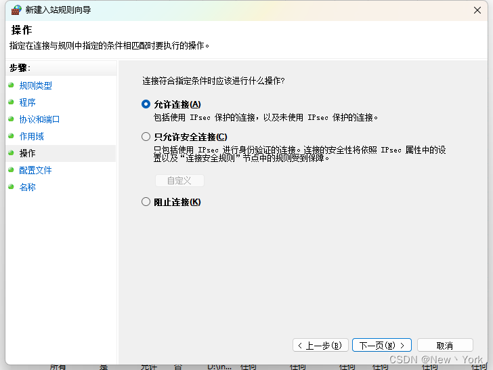Click the green bullet beside 程序
The image size is (493, 370).
point(11,102)
